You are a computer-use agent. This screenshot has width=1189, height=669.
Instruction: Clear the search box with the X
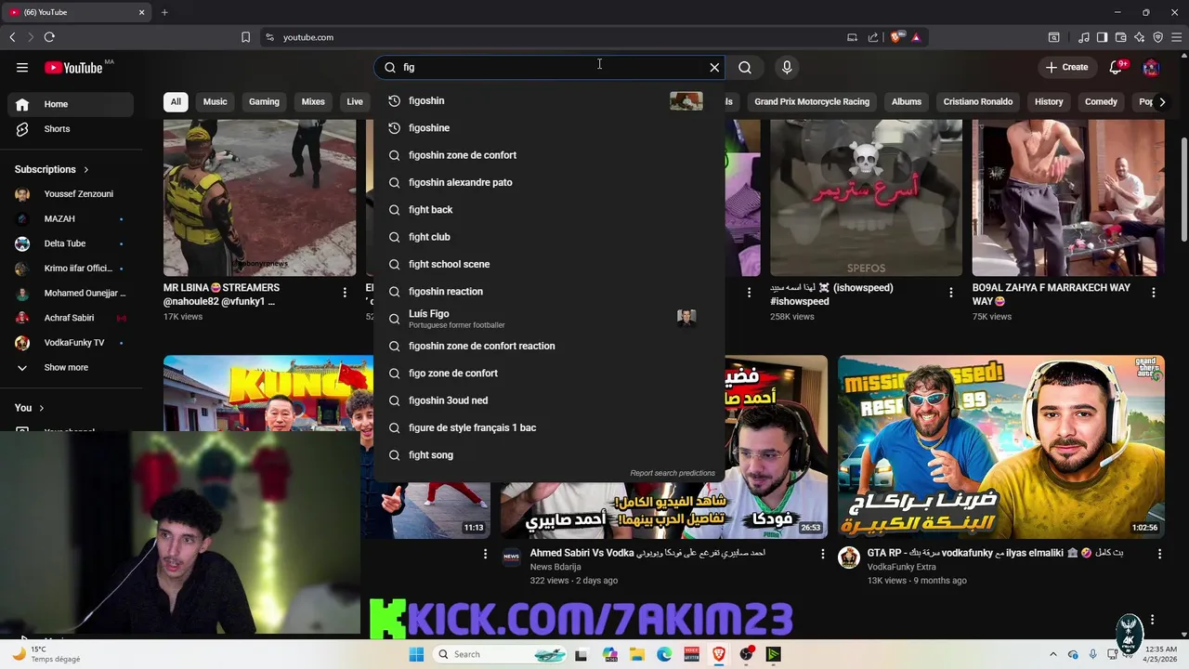[714, 67]
